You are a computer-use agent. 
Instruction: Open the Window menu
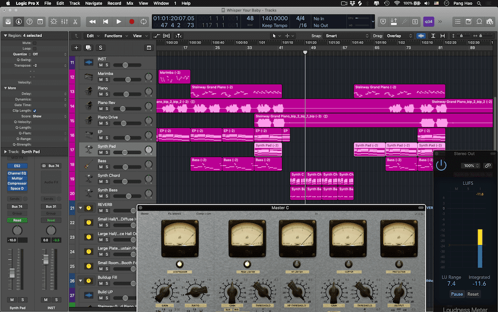[161, 3]
